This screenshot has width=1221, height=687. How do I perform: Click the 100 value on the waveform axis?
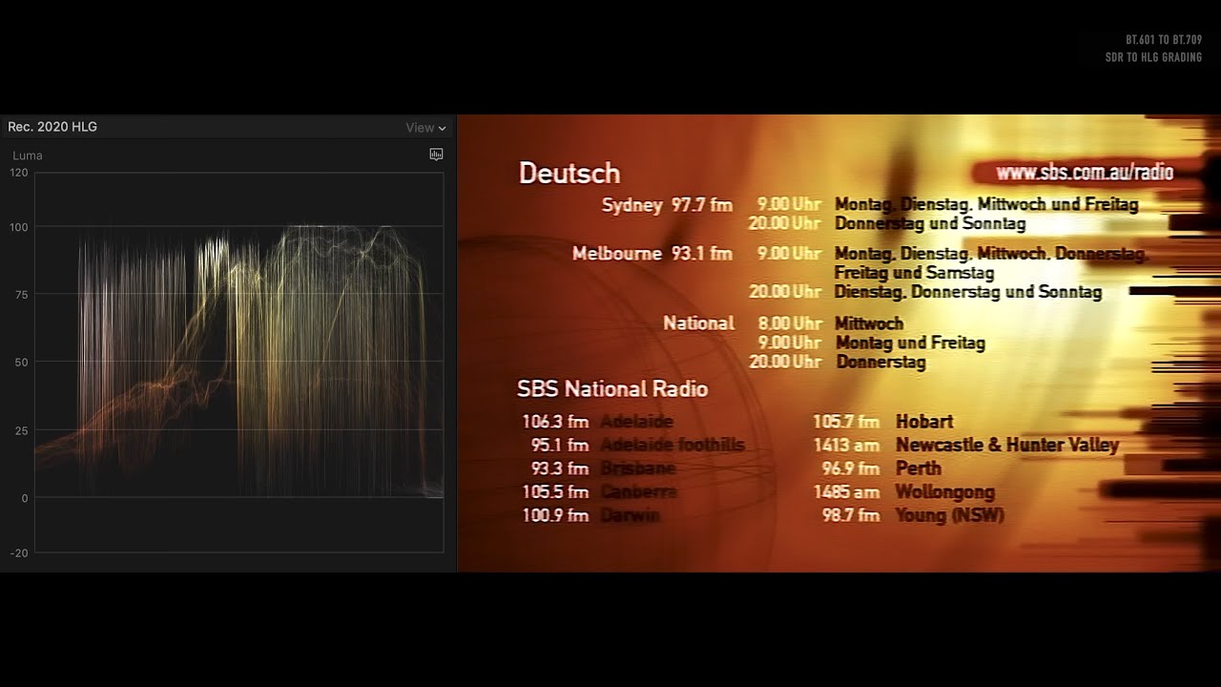18,227
